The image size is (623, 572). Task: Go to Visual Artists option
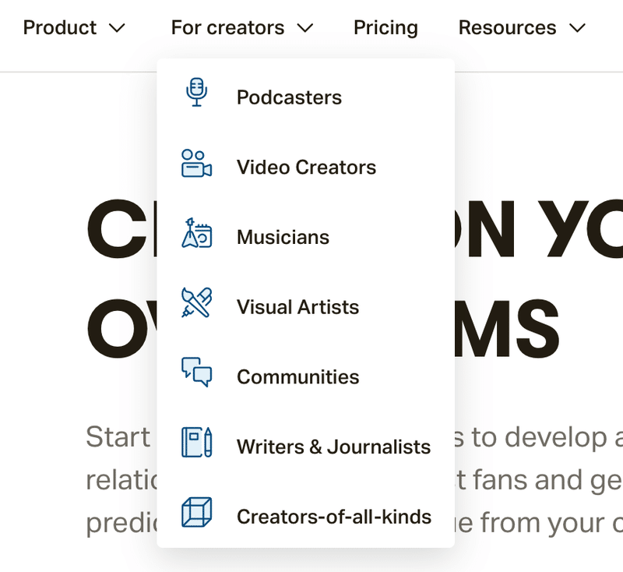297,307
